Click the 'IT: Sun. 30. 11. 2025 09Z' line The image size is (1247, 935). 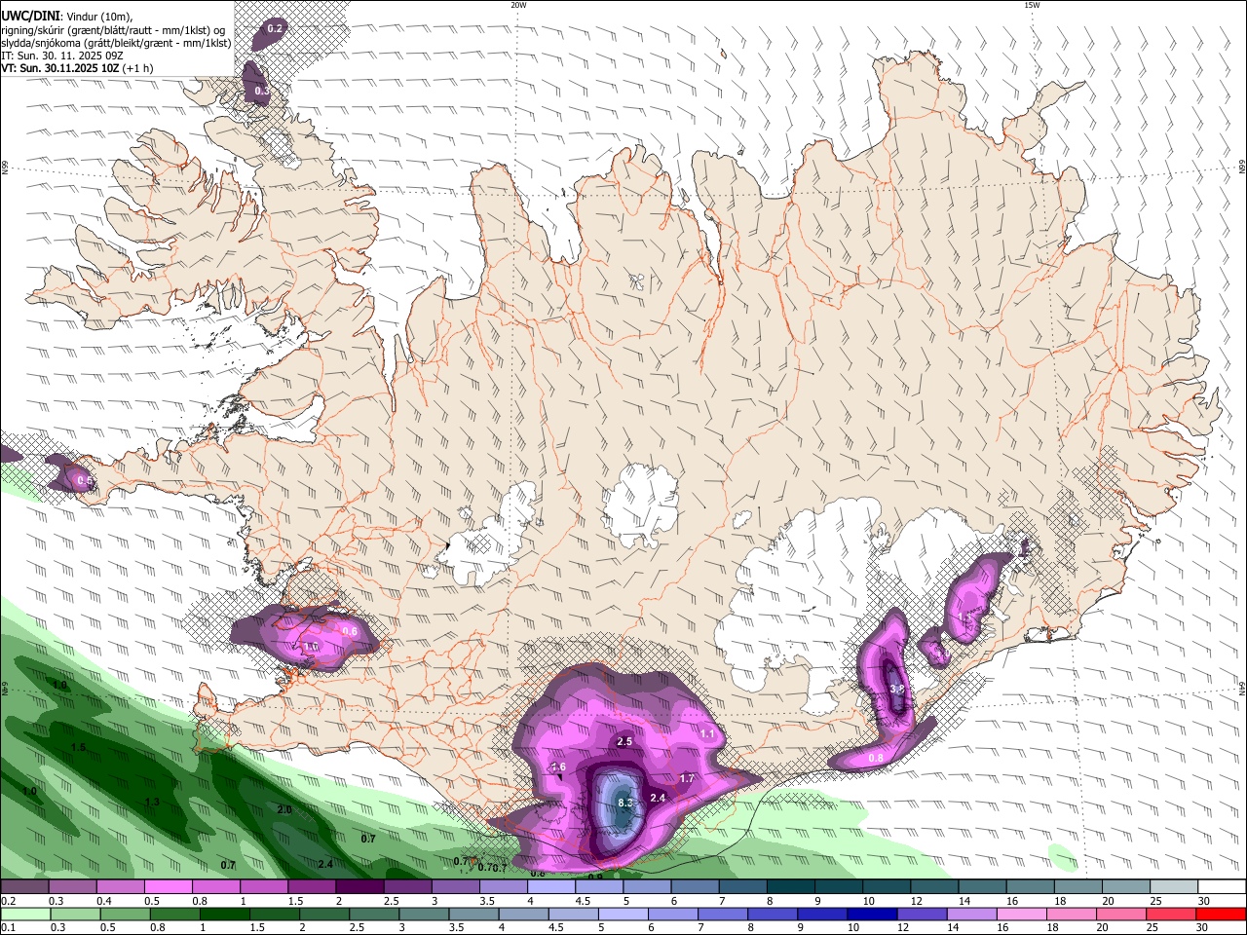click(x=62, y=56)
